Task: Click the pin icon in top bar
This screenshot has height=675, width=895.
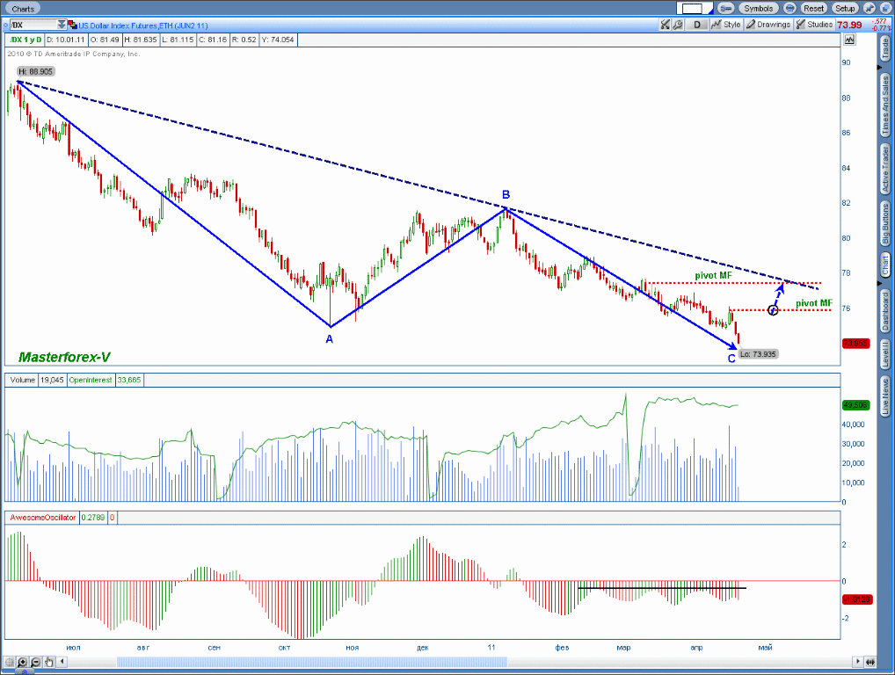Action: pos(870,9)
